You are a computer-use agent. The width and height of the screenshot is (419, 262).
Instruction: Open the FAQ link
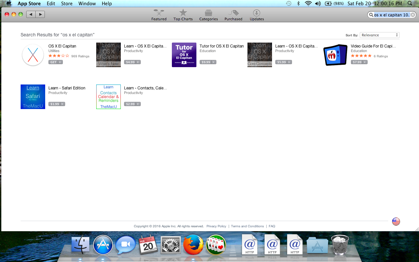[x=272, y=226]
